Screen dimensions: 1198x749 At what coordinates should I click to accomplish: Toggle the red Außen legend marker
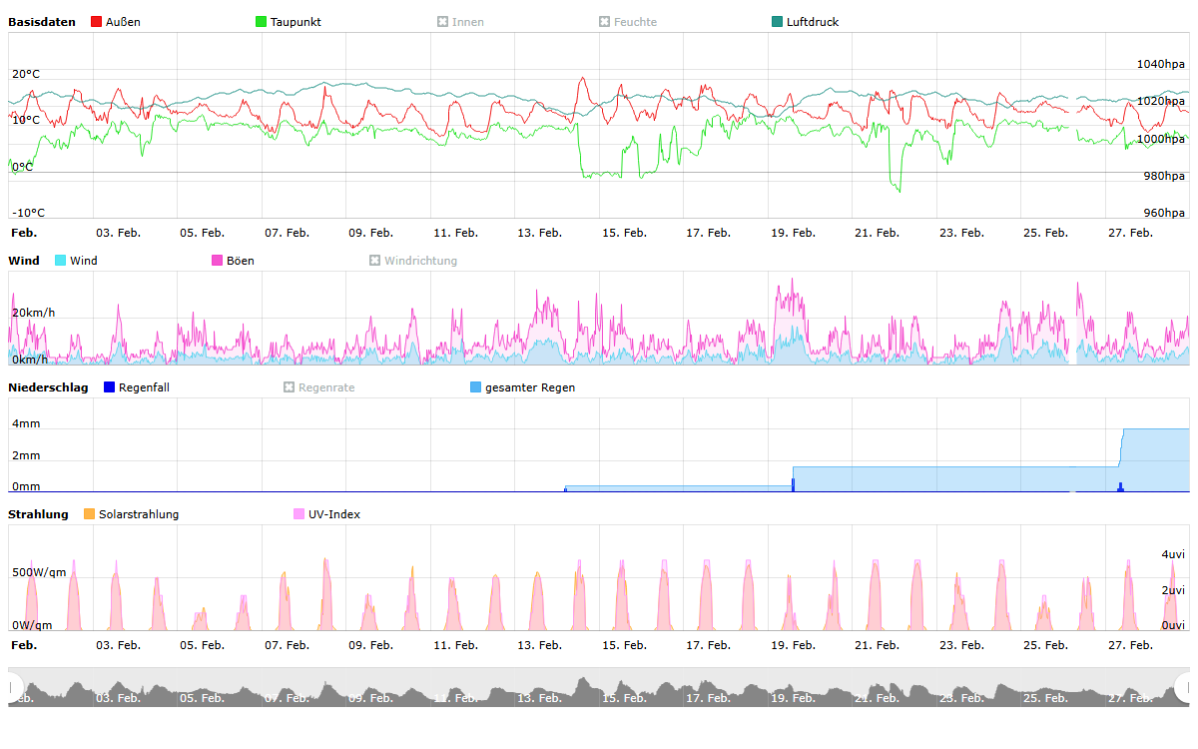(x=96, y=22)
